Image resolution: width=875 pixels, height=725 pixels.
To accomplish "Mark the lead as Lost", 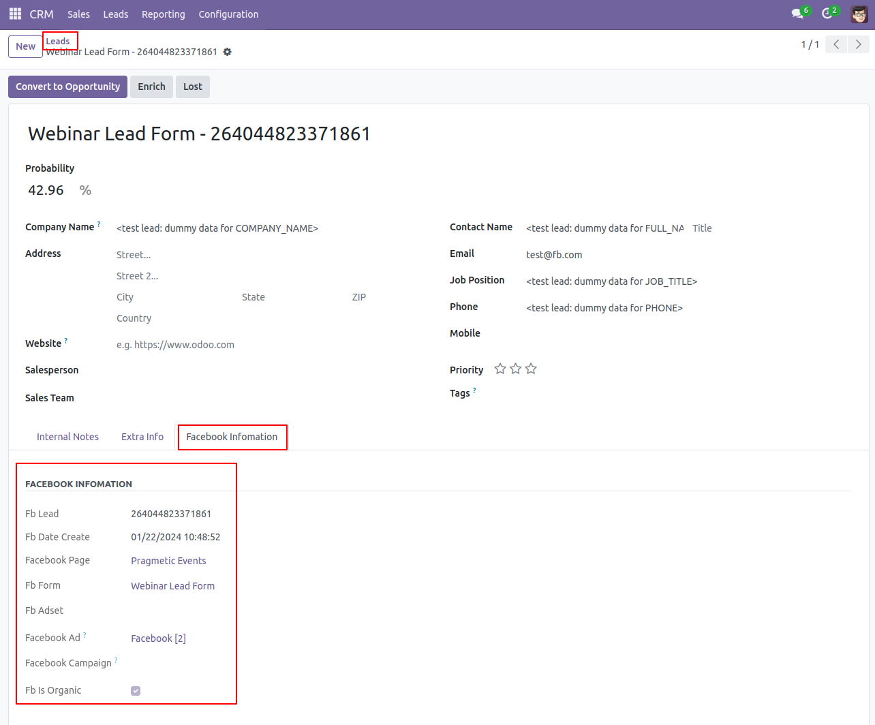I will click(193, 87).
